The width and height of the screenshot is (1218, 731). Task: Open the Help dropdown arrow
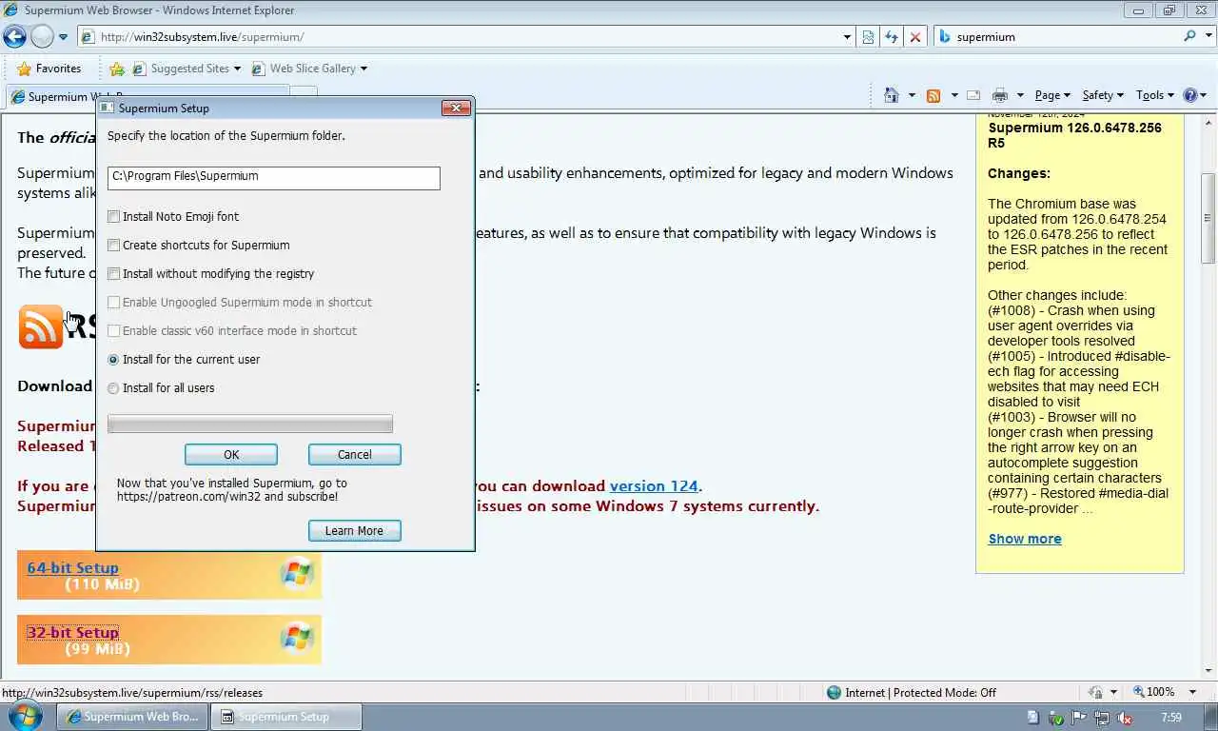(x=1204, y=95)
